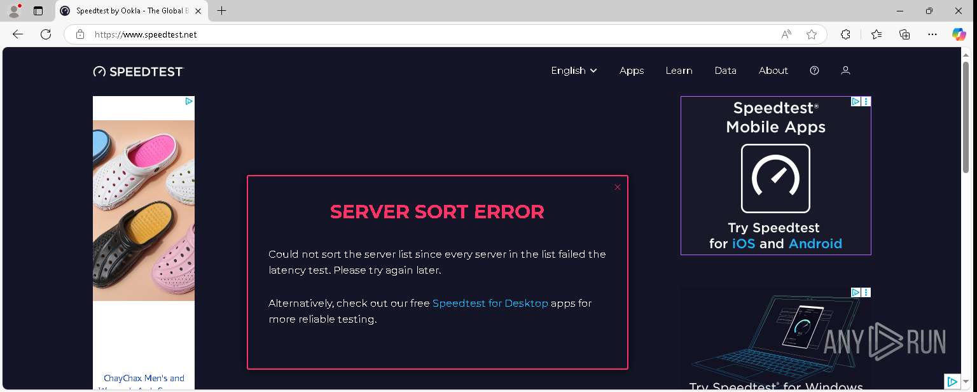
Task: Go back to the previous page
Action: pos(18,34)
